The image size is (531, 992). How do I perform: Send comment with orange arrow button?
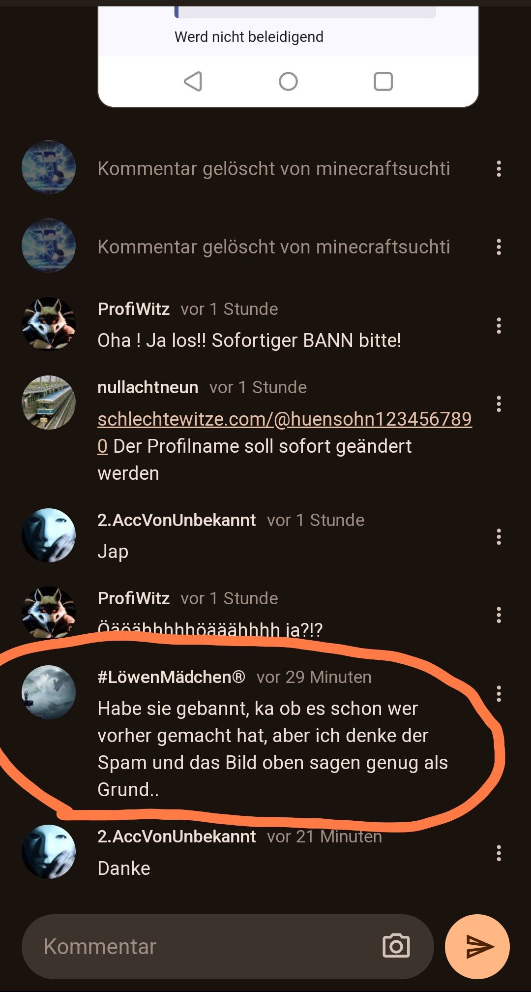click(477, 946)
